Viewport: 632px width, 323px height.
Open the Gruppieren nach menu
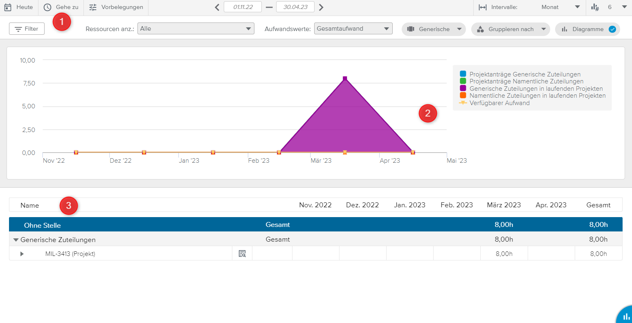click(x=511, y=29)
